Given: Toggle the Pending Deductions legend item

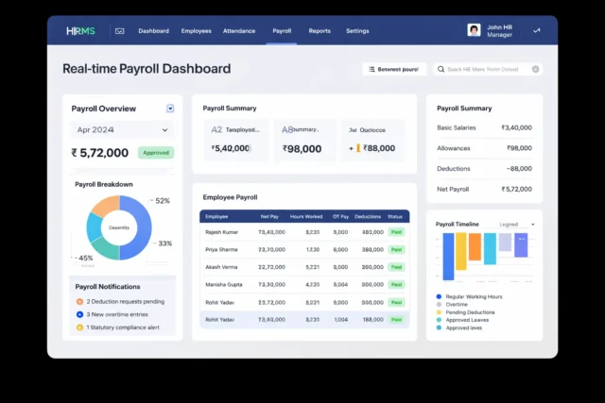Looking at the screenshot, I should pos(465,312).
